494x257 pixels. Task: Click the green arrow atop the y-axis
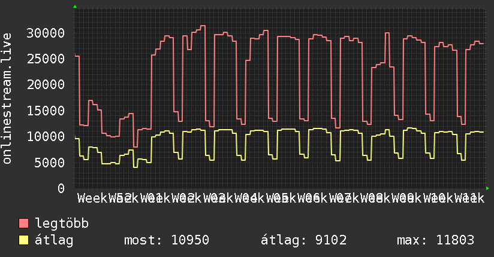pyautogui.click(x=75, y=7)
